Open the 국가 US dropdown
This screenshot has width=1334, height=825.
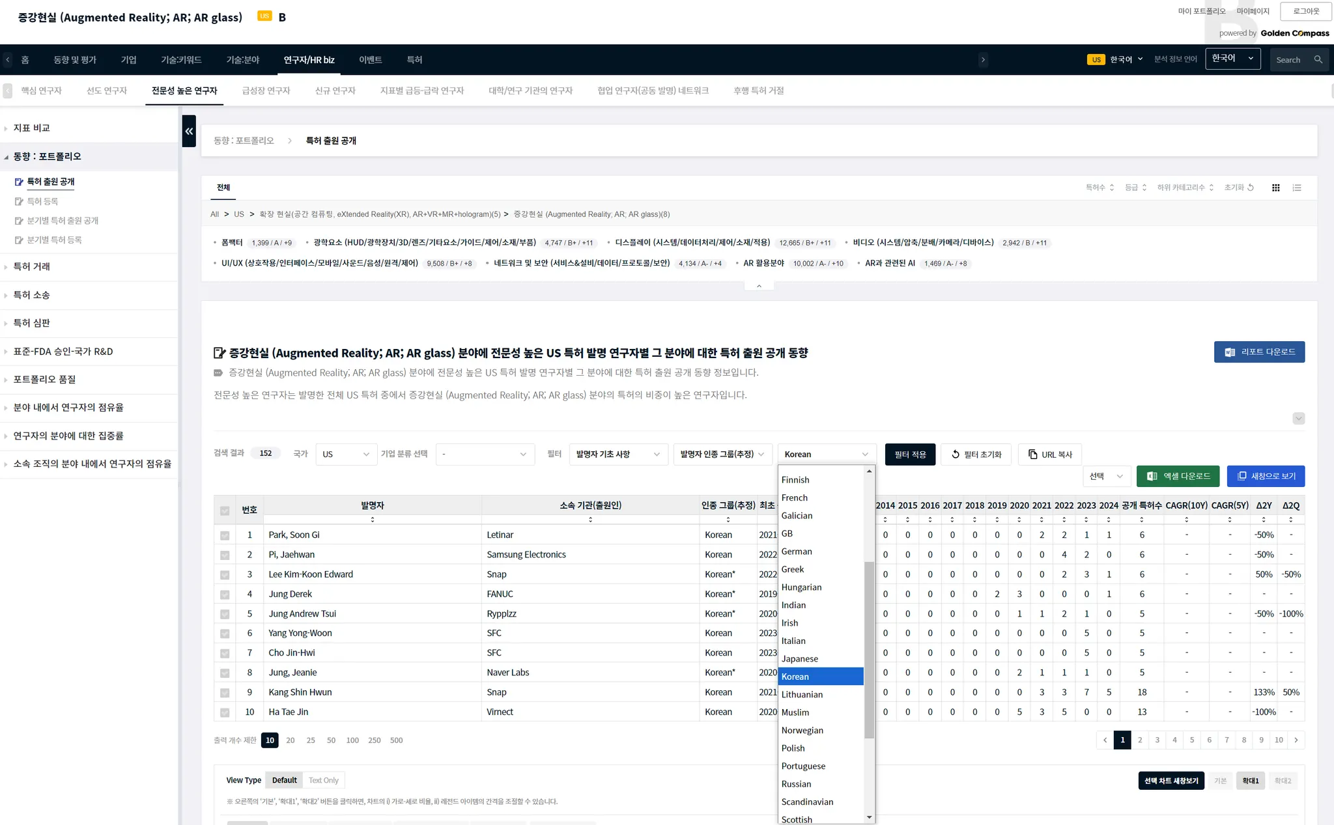tap(346, 454)
